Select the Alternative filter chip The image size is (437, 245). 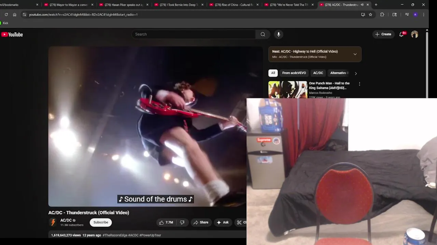click(x=339, y=73)
